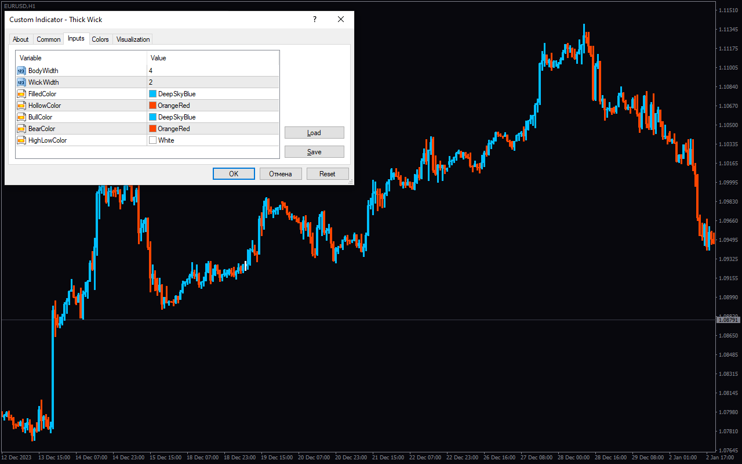Click the OK button
The width and height of the screenshot is (742, 464).
[x=234, y=174]
